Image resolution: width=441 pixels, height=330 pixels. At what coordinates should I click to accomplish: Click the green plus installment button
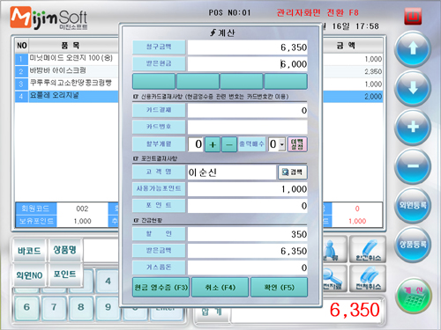tap(213, 144)
